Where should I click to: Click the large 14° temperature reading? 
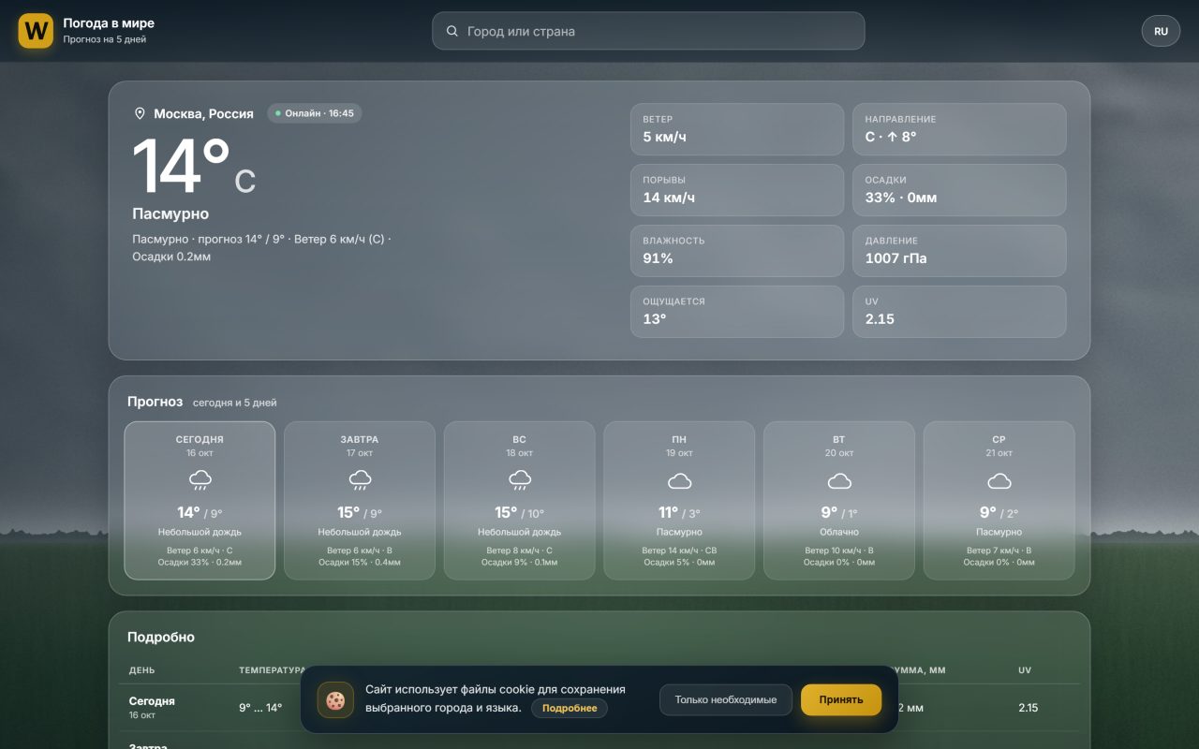pos(182,167)
